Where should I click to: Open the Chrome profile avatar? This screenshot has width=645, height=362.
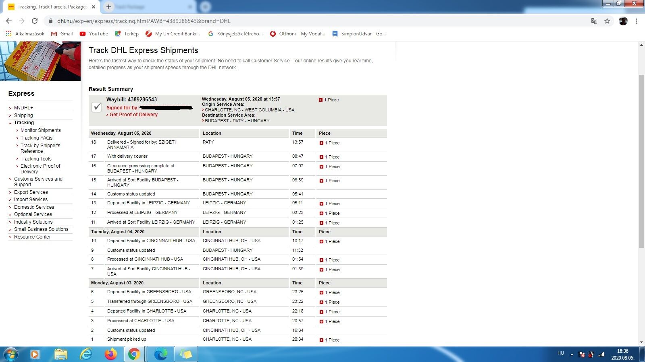point(623,21)
